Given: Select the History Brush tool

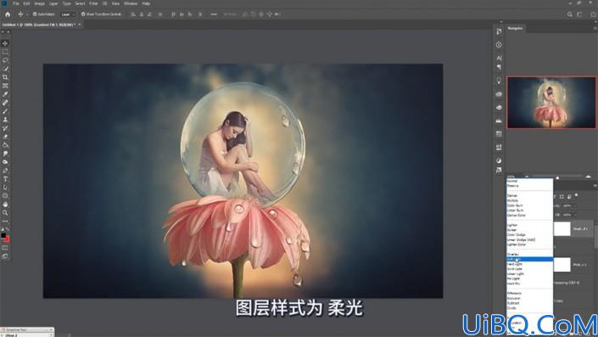Looking at the screenshot, I should click(x=5, y=128).
